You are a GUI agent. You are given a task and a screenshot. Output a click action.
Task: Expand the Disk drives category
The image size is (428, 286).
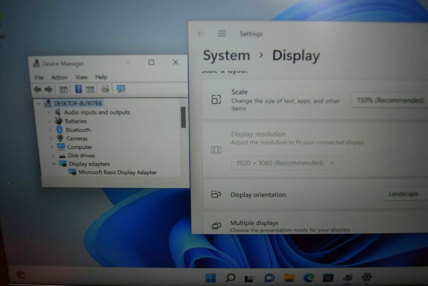click(x=53, y=156)
